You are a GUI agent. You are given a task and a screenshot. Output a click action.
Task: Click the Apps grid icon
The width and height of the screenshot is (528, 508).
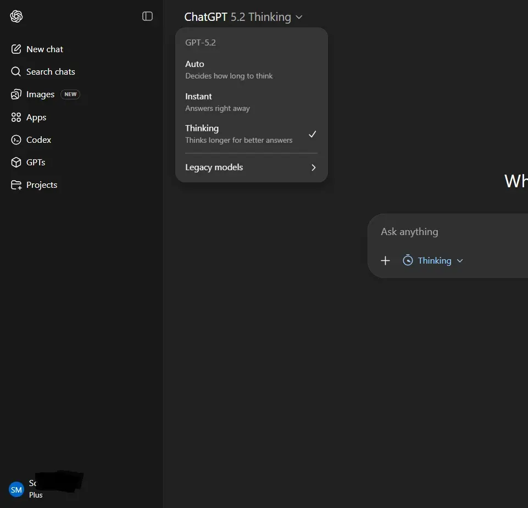tap(16, 117)
